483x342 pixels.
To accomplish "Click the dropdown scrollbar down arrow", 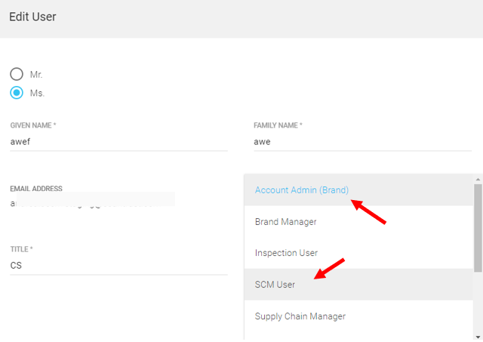I will [477, 336].
